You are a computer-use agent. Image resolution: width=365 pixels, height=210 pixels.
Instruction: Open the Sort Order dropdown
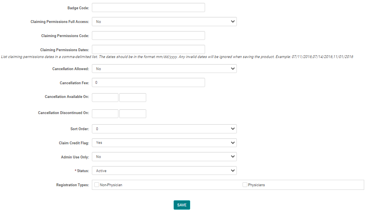pos(164,129)
